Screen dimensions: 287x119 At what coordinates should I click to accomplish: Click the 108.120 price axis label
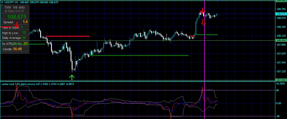click(281, 36)
